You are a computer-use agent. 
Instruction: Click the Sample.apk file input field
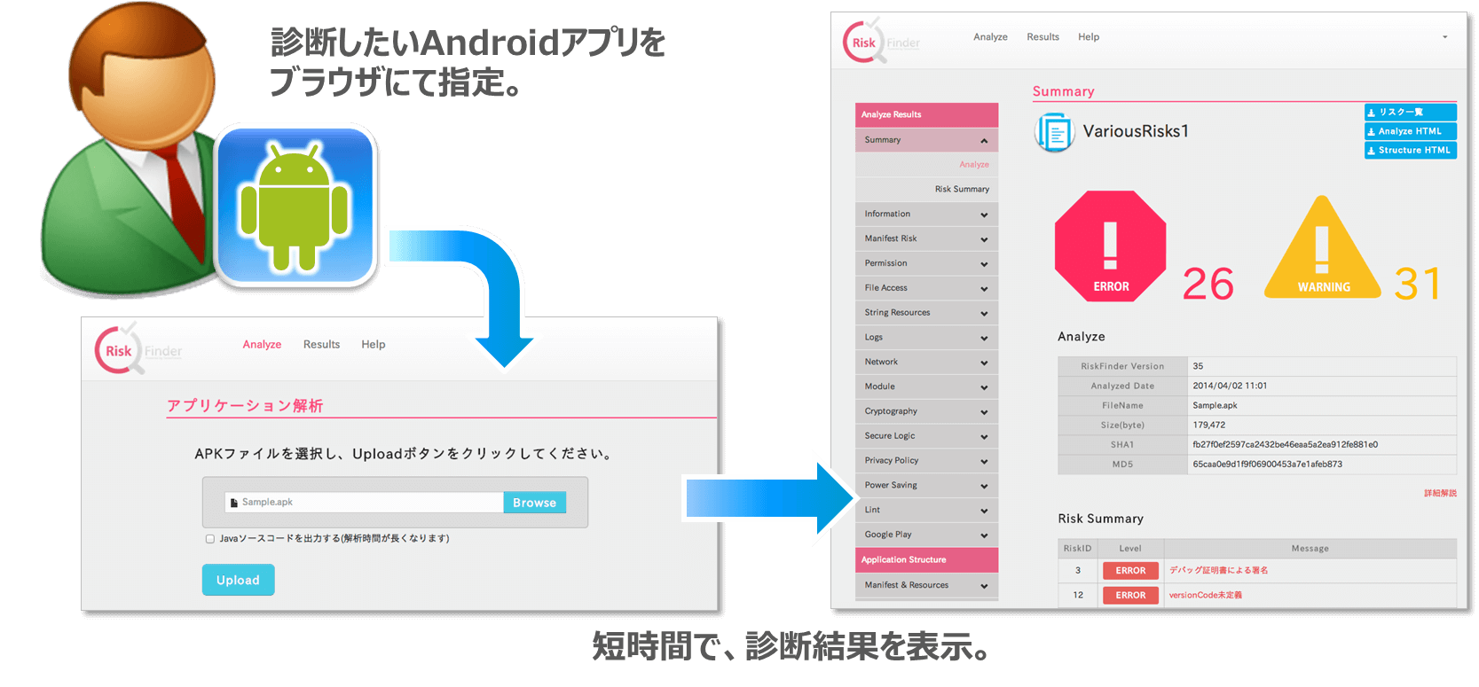[364, 503]
